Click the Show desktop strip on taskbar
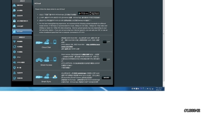 tap(164, 89)
